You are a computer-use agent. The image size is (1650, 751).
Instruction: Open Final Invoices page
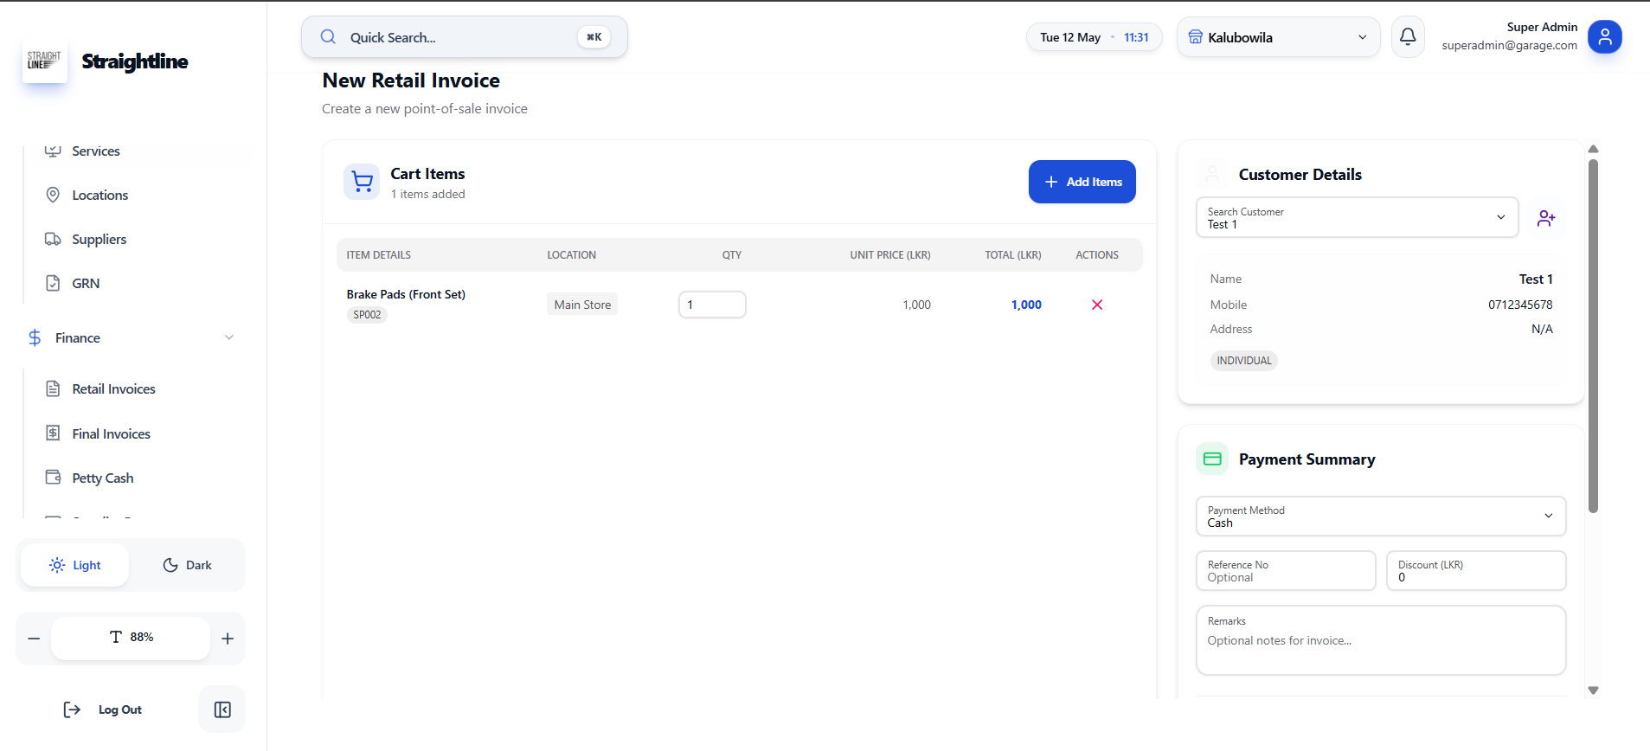tap(111, 434)
